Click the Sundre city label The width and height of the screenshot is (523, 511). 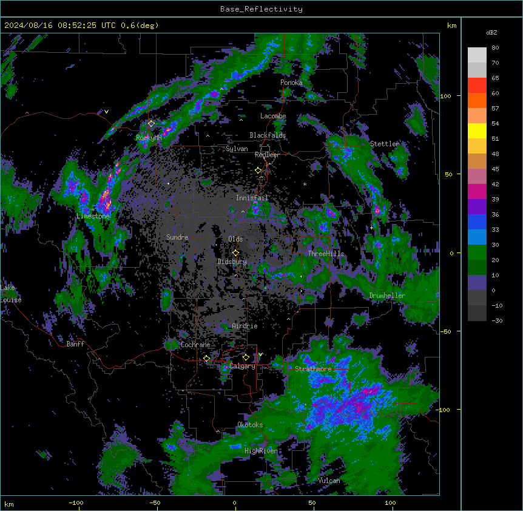coord(177,237)
